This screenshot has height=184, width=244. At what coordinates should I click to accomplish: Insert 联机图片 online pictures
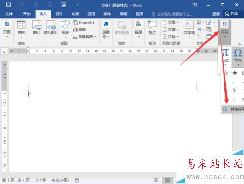(x=51, y=28)
